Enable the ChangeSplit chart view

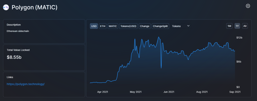click(161, 26)
